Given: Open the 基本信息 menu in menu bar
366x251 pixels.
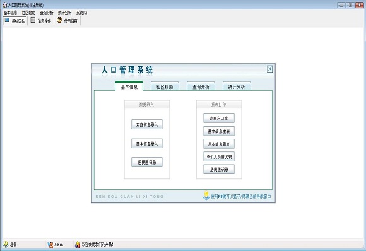Looking at the screenshot, I should pos(11,13).
